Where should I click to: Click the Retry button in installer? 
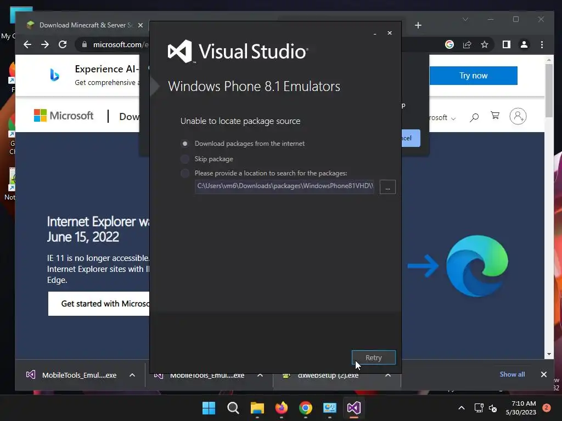pos(373,357)
